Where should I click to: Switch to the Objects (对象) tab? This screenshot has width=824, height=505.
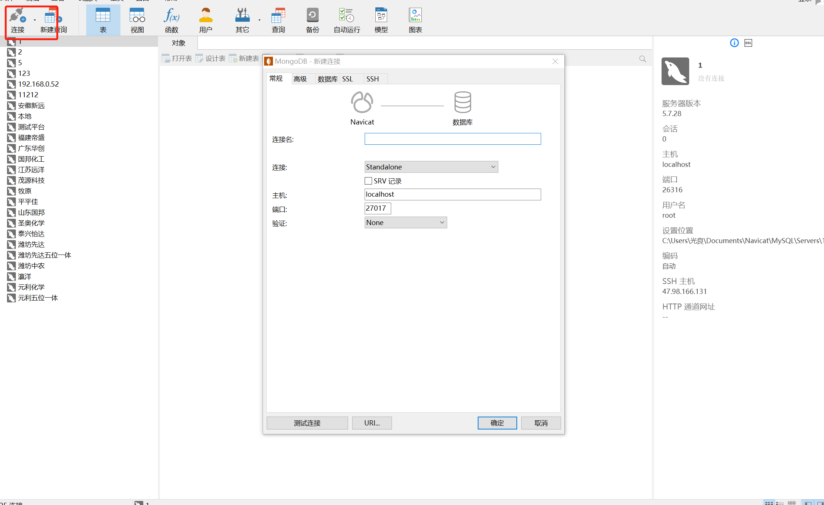point(179,43)
